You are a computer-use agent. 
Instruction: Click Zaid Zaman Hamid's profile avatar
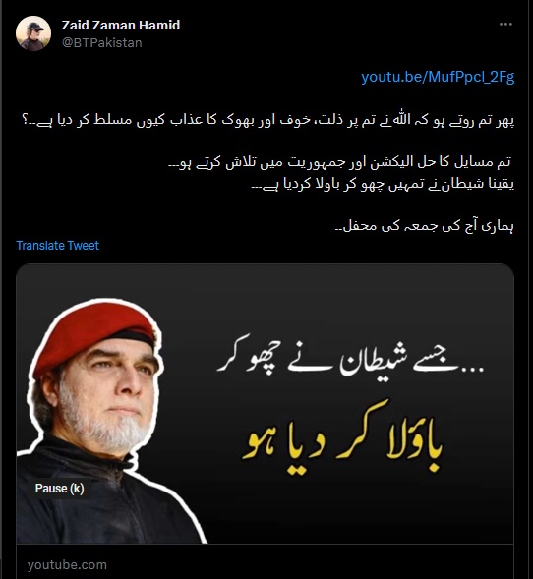click(33, 33)
